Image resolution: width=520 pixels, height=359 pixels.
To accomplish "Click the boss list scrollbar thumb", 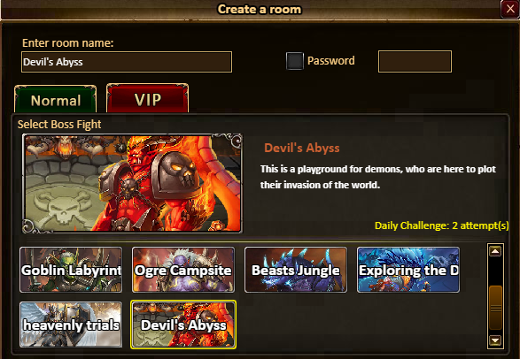I will click(495, 308).
